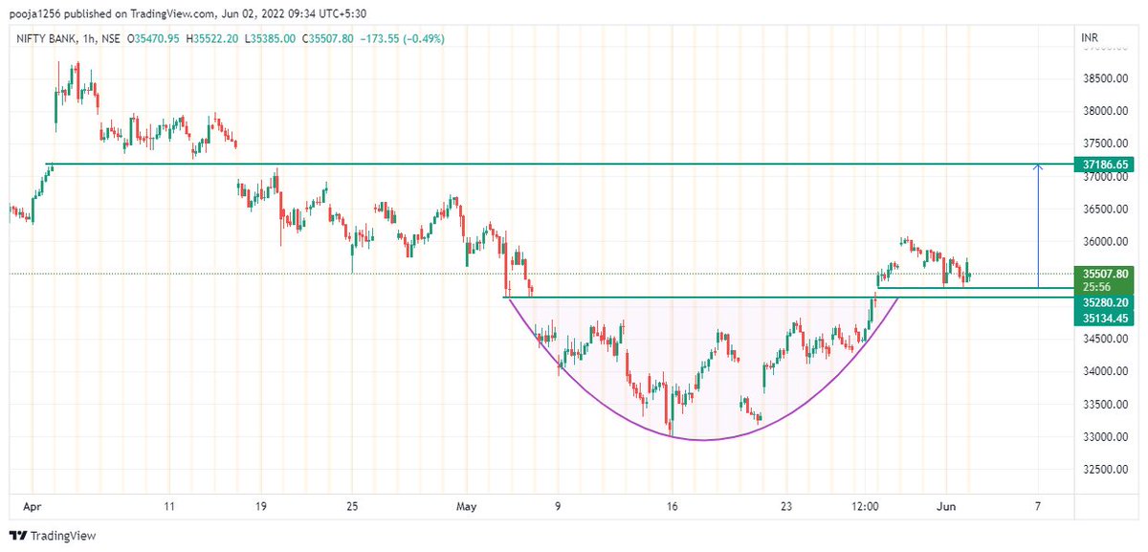Click the 36000.00 price axis label
Viewport: 1148px width, 552px height.
click(x=1105, y=241)
